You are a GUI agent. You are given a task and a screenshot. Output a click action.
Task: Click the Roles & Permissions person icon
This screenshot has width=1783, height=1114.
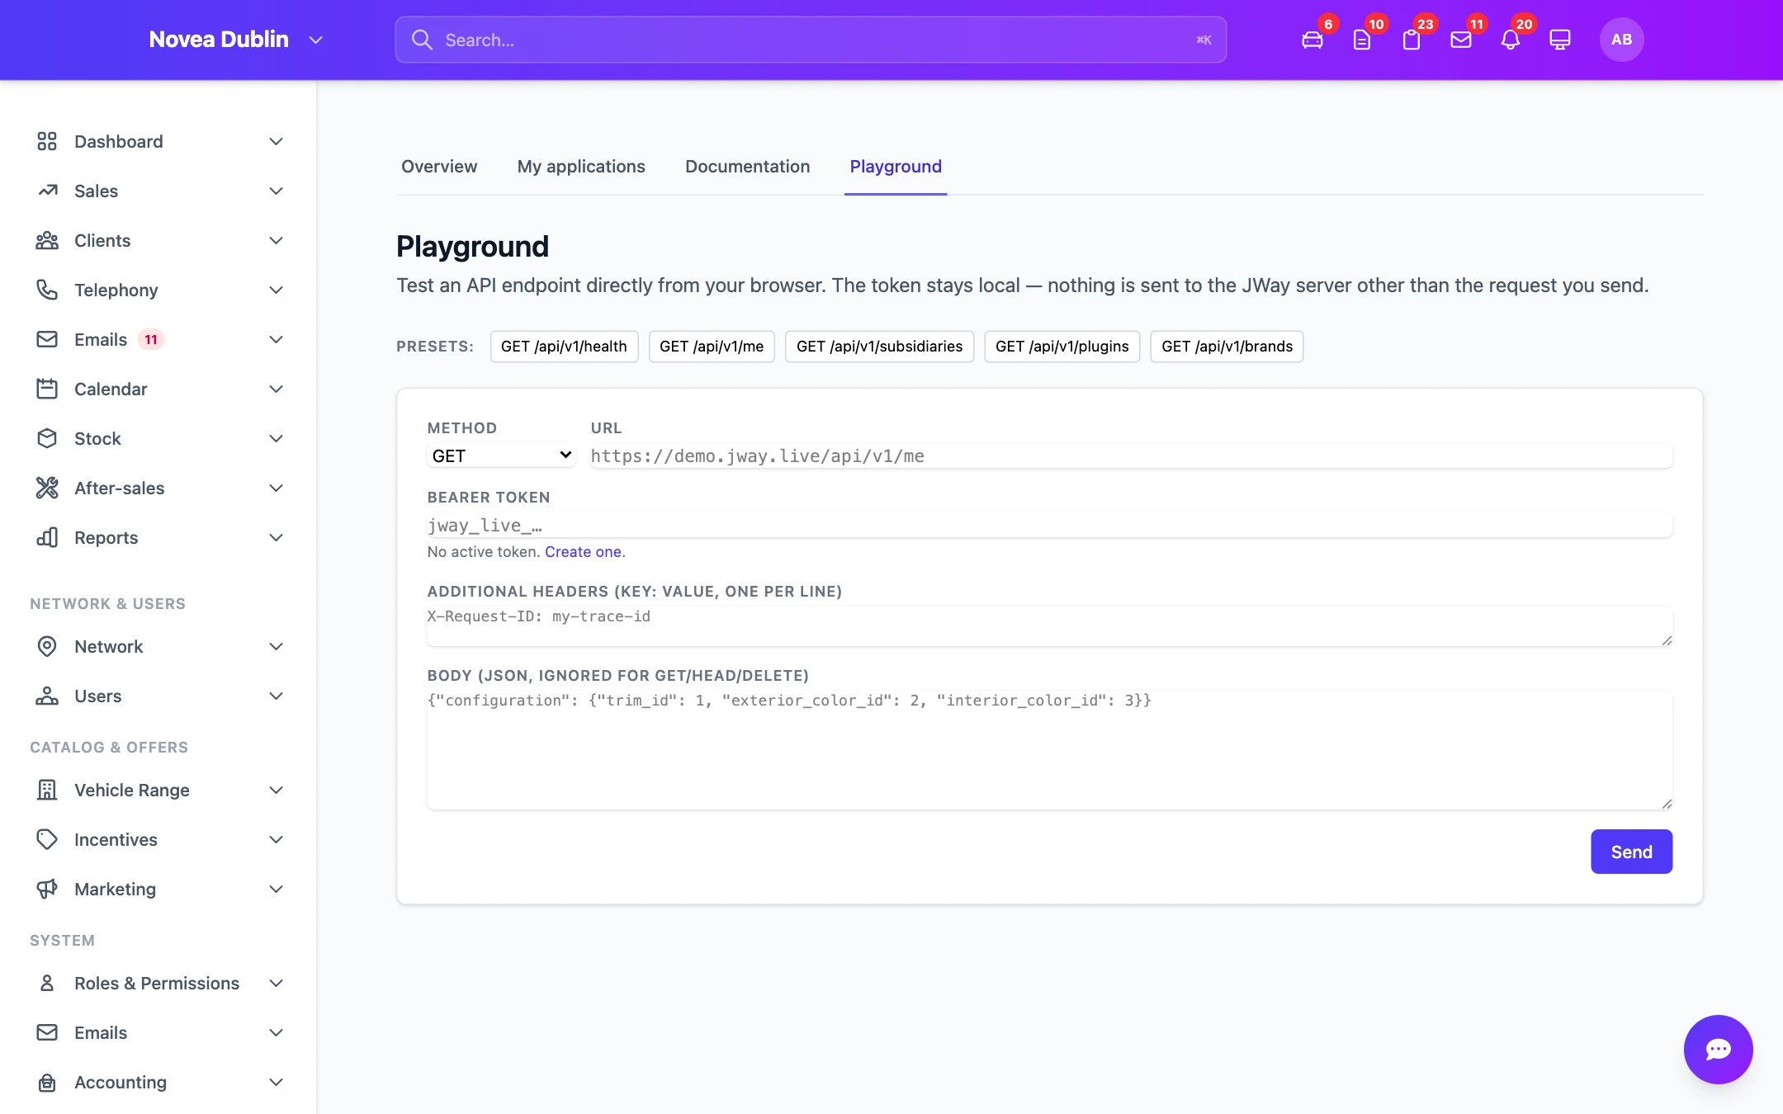pyautogui.click(x=47, y=983)
